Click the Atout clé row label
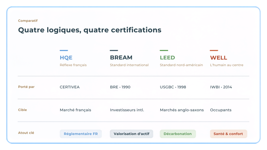This screenshot has width=267, height=150. [x=26, y=133]
